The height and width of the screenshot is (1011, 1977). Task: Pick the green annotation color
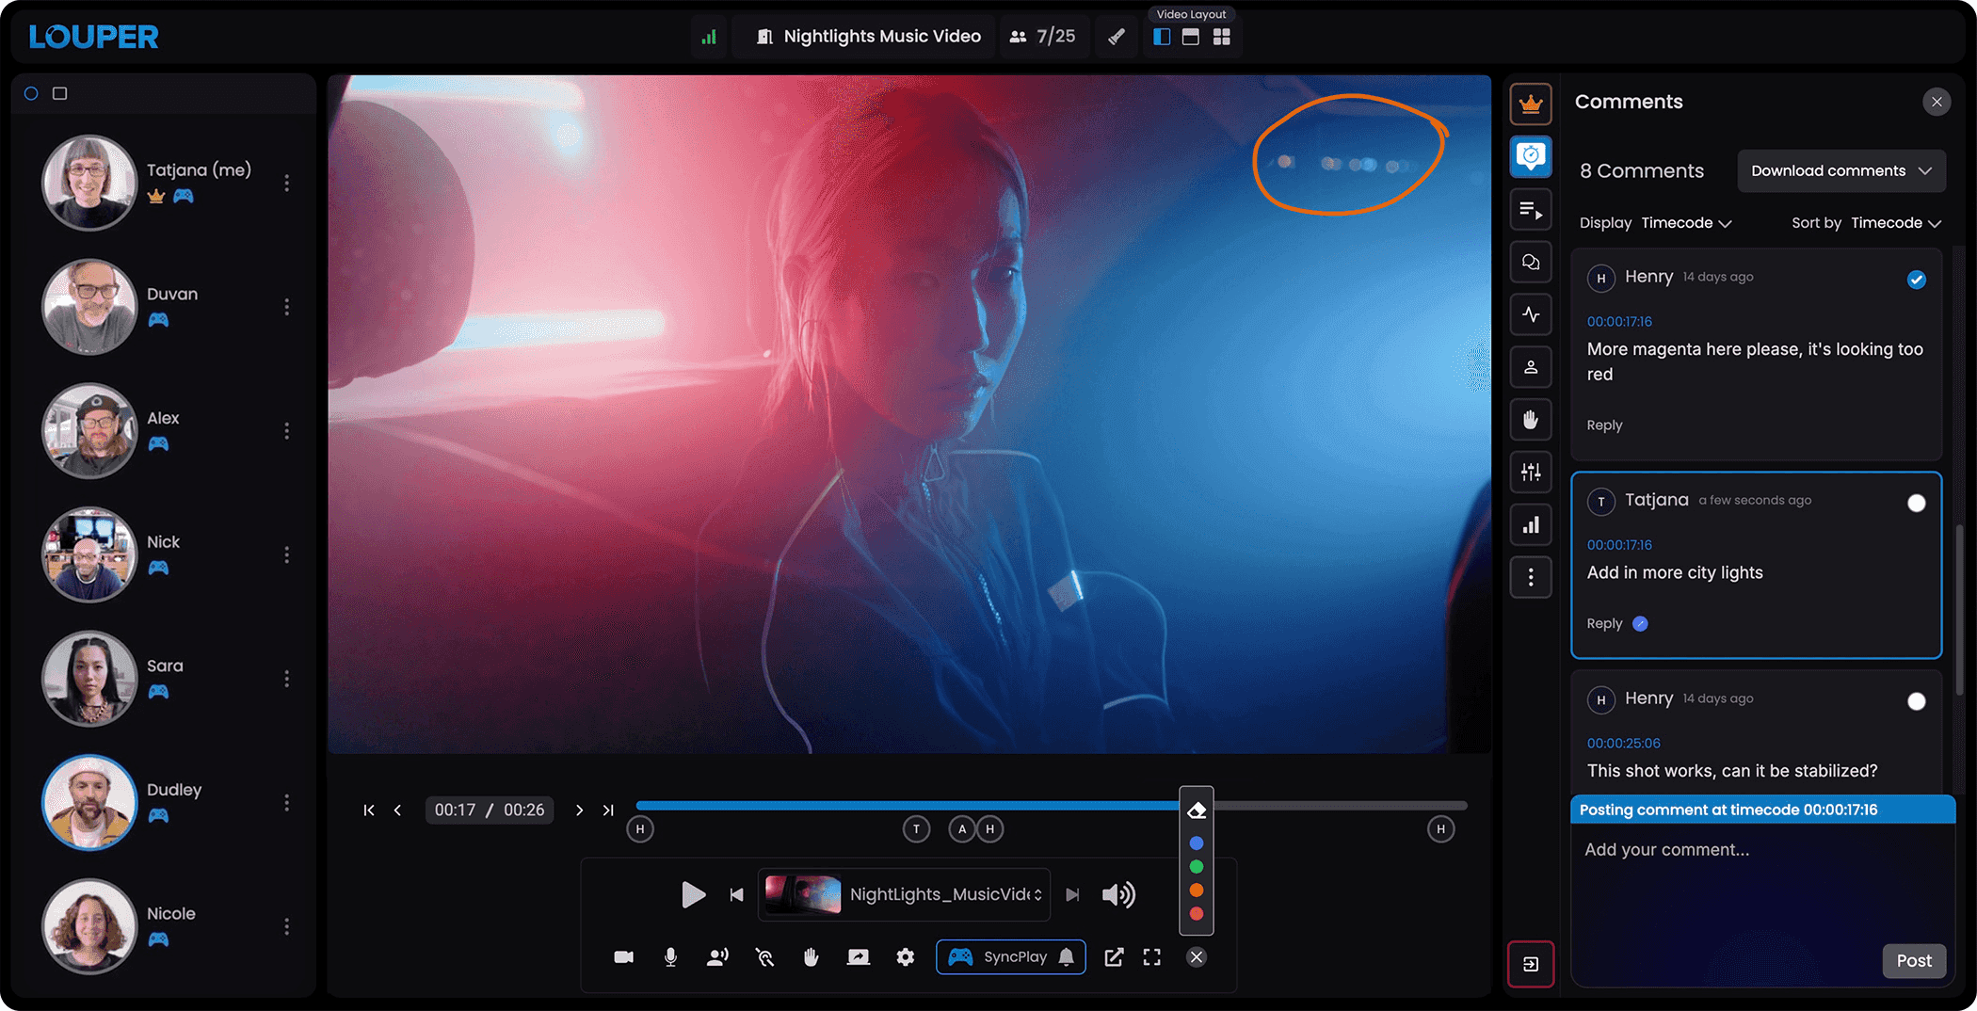(1197, 867)
